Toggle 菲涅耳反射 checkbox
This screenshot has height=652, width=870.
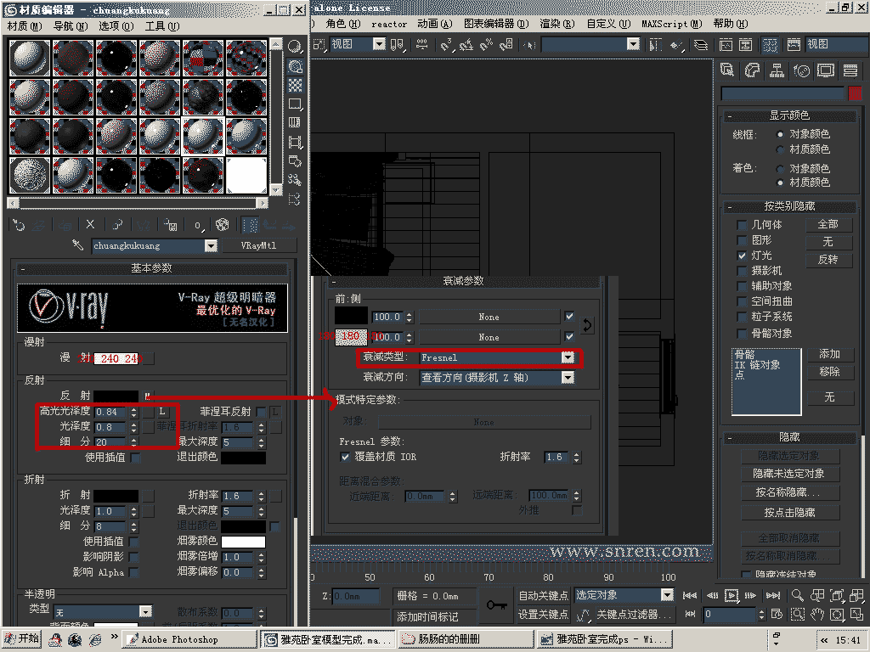point(261,412)
